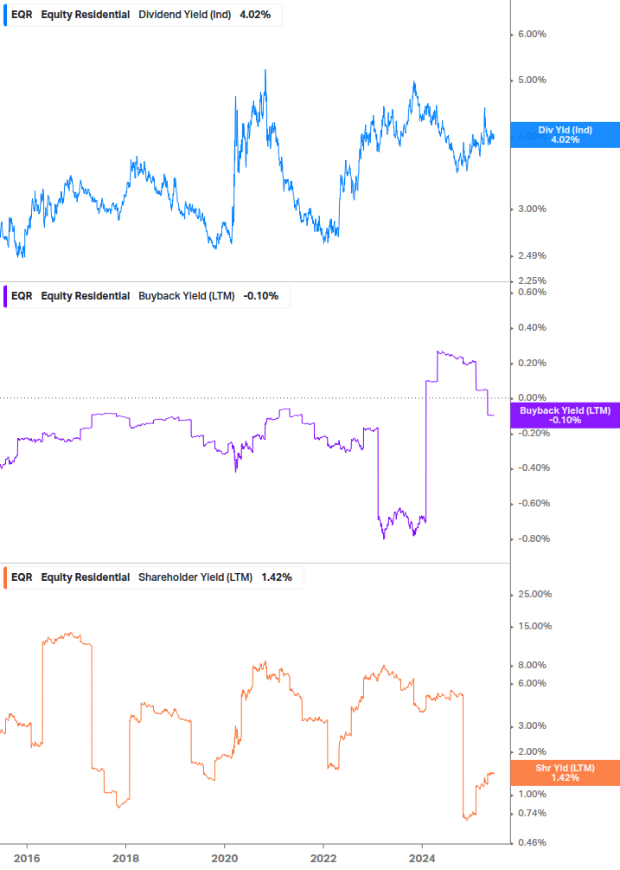Click the 15.00% tick on the shareholder yield axis
Image resolution: width=620 pixels, height=870 pixels.
534,627
